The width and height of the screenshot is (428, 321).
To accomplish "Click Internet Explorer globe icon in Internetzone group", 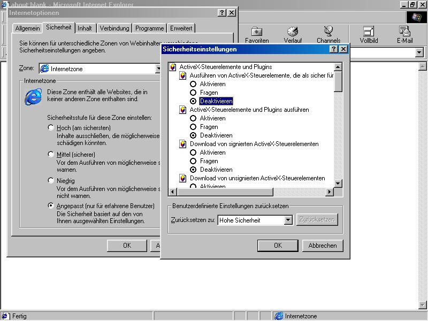I will (x=33, y=97).
